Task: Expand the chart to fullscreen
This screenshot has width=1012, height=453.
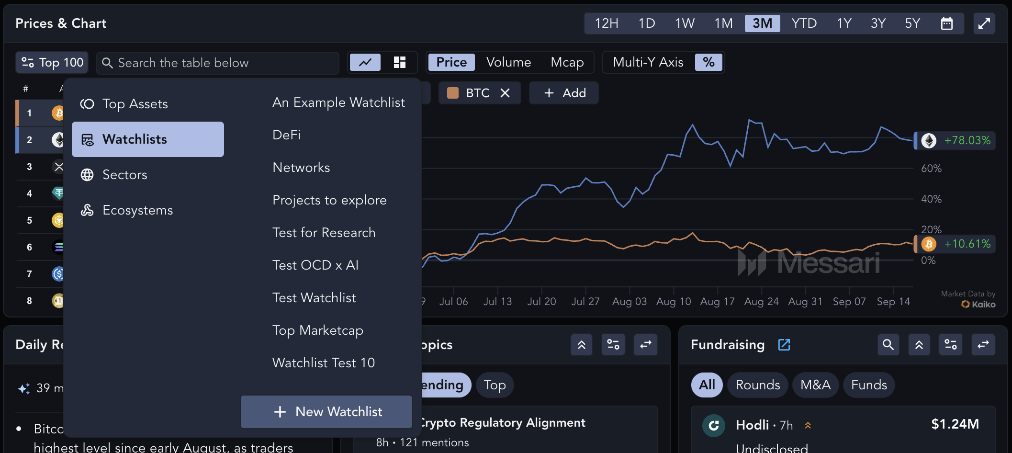Action: 984,23
